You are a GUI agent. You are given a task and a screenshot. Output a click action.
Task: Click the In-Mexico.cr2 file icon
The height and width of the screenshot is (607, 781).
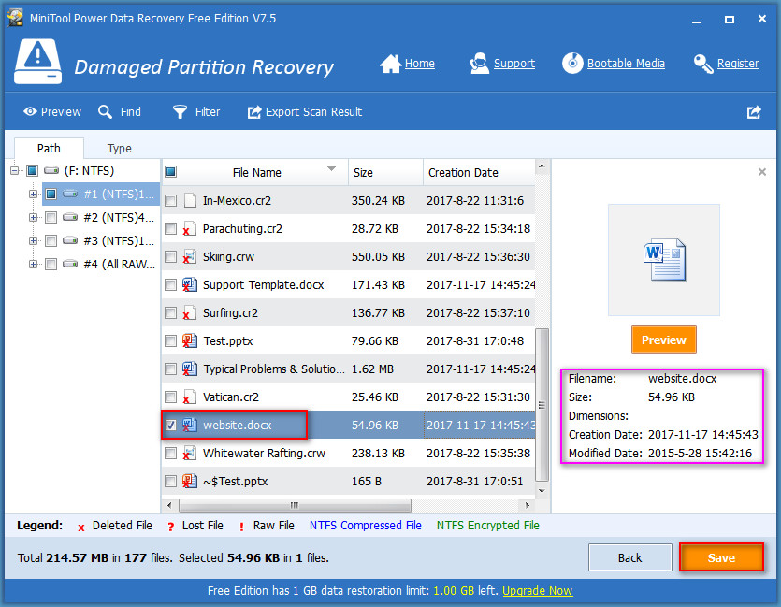click(190, 201)
